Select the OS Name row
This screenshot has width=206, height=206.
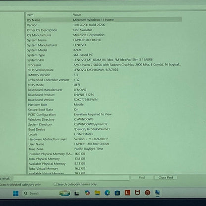coord(104,20)
